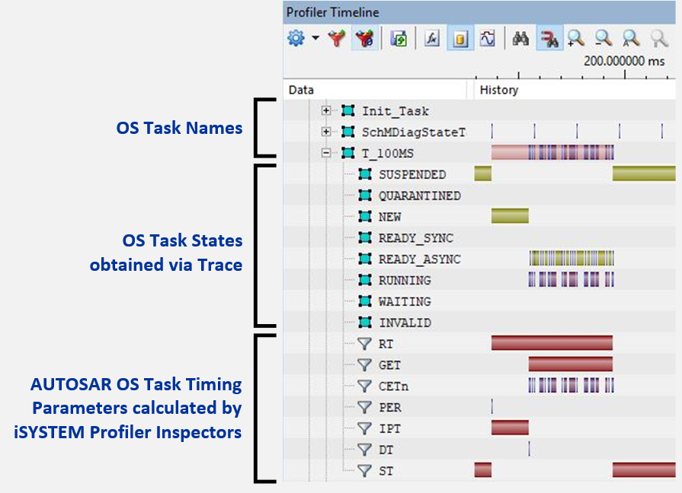Collapse the T_100MS tree node
Screen dimensions: 682x493
(327, 153)
